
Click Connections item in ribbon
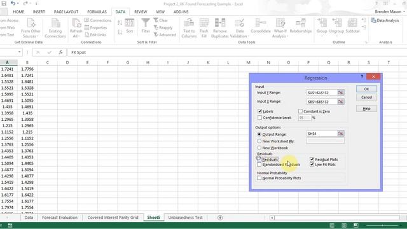pos(97,20)
